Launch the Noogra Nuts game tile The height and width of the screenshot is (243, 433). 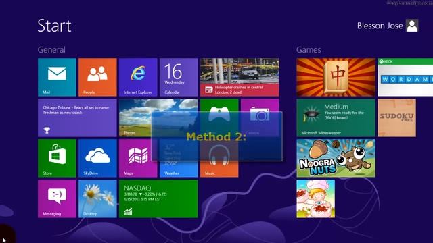[x=336, y=158]
